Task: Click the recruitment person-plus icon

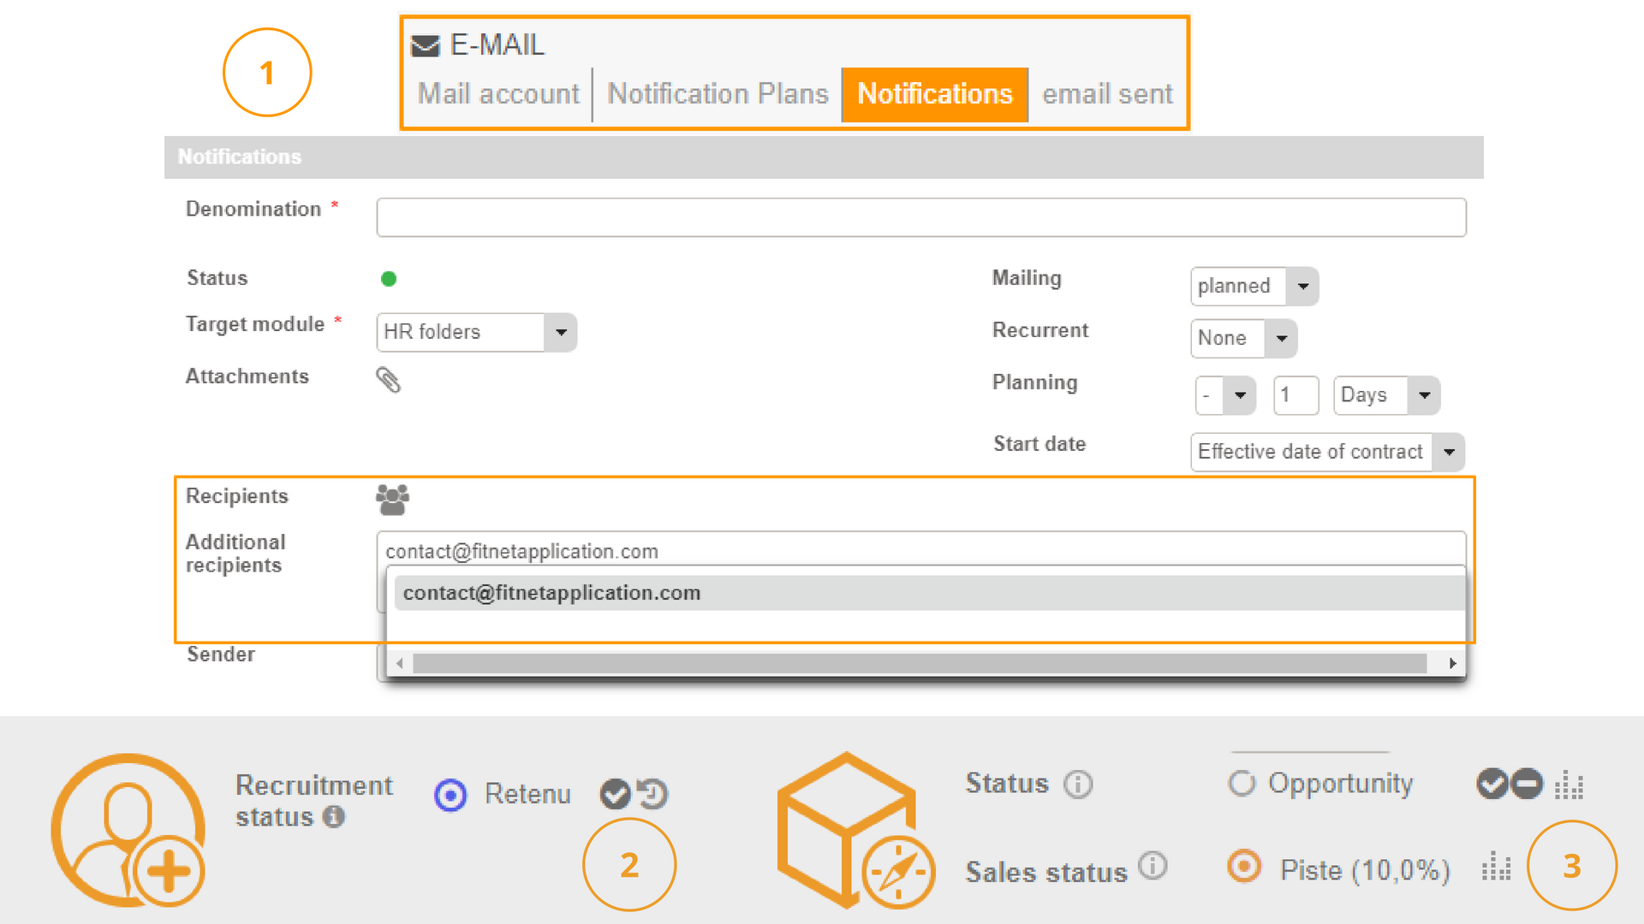Action: (128, 830)
